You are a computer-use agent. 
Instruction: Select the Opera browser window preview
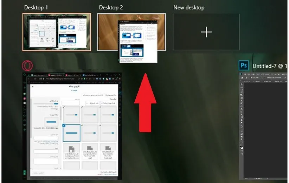(72, 126)
